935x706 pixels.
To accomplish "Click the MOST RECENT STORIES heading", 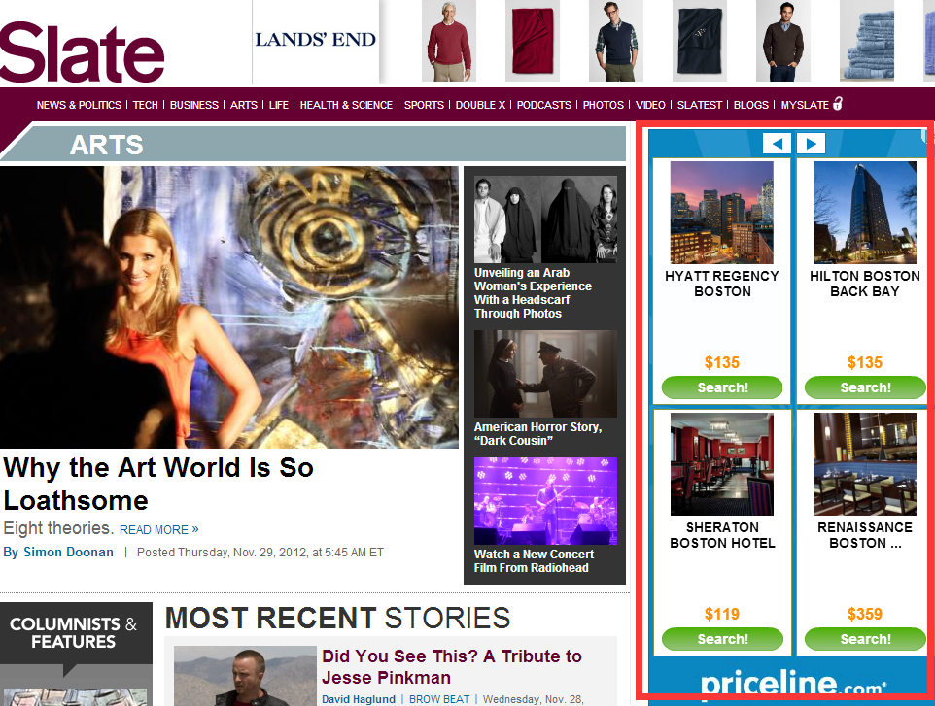I will pyautogui.click(x=337, y=618).
